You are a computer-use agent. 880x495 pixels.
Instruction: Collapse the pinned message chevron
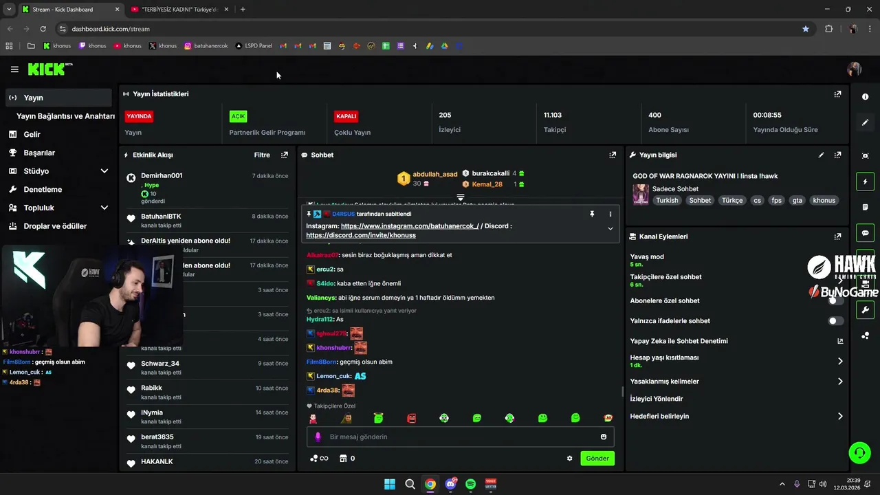[610, 228]
